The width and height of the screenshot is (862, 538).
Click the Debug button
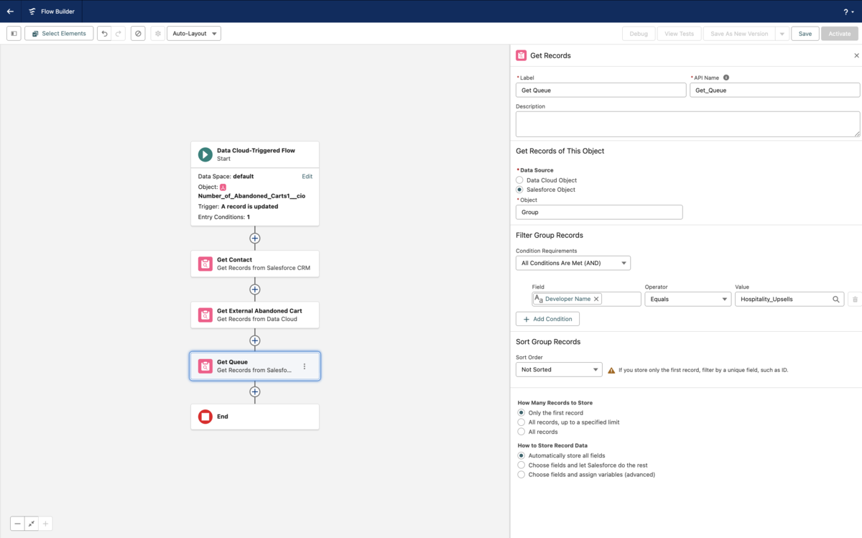[x=639, y=34]
